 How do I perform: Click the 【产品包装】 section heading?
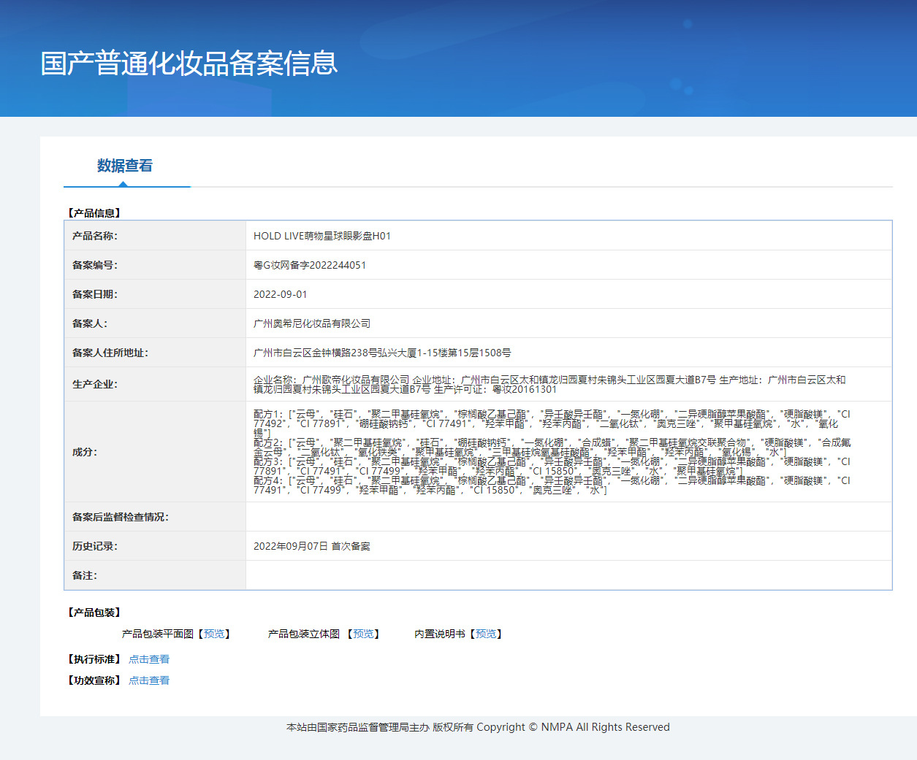click(x=94, y=613)
